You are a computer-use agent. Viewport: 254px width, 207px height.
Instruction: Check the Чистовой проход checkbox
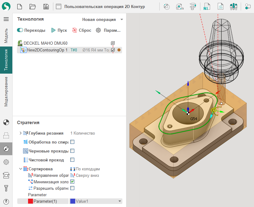(72, 160)
